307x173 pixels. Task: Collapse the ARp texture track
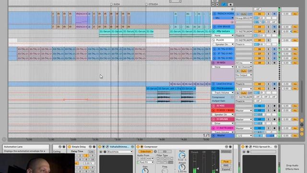[213, 31]
